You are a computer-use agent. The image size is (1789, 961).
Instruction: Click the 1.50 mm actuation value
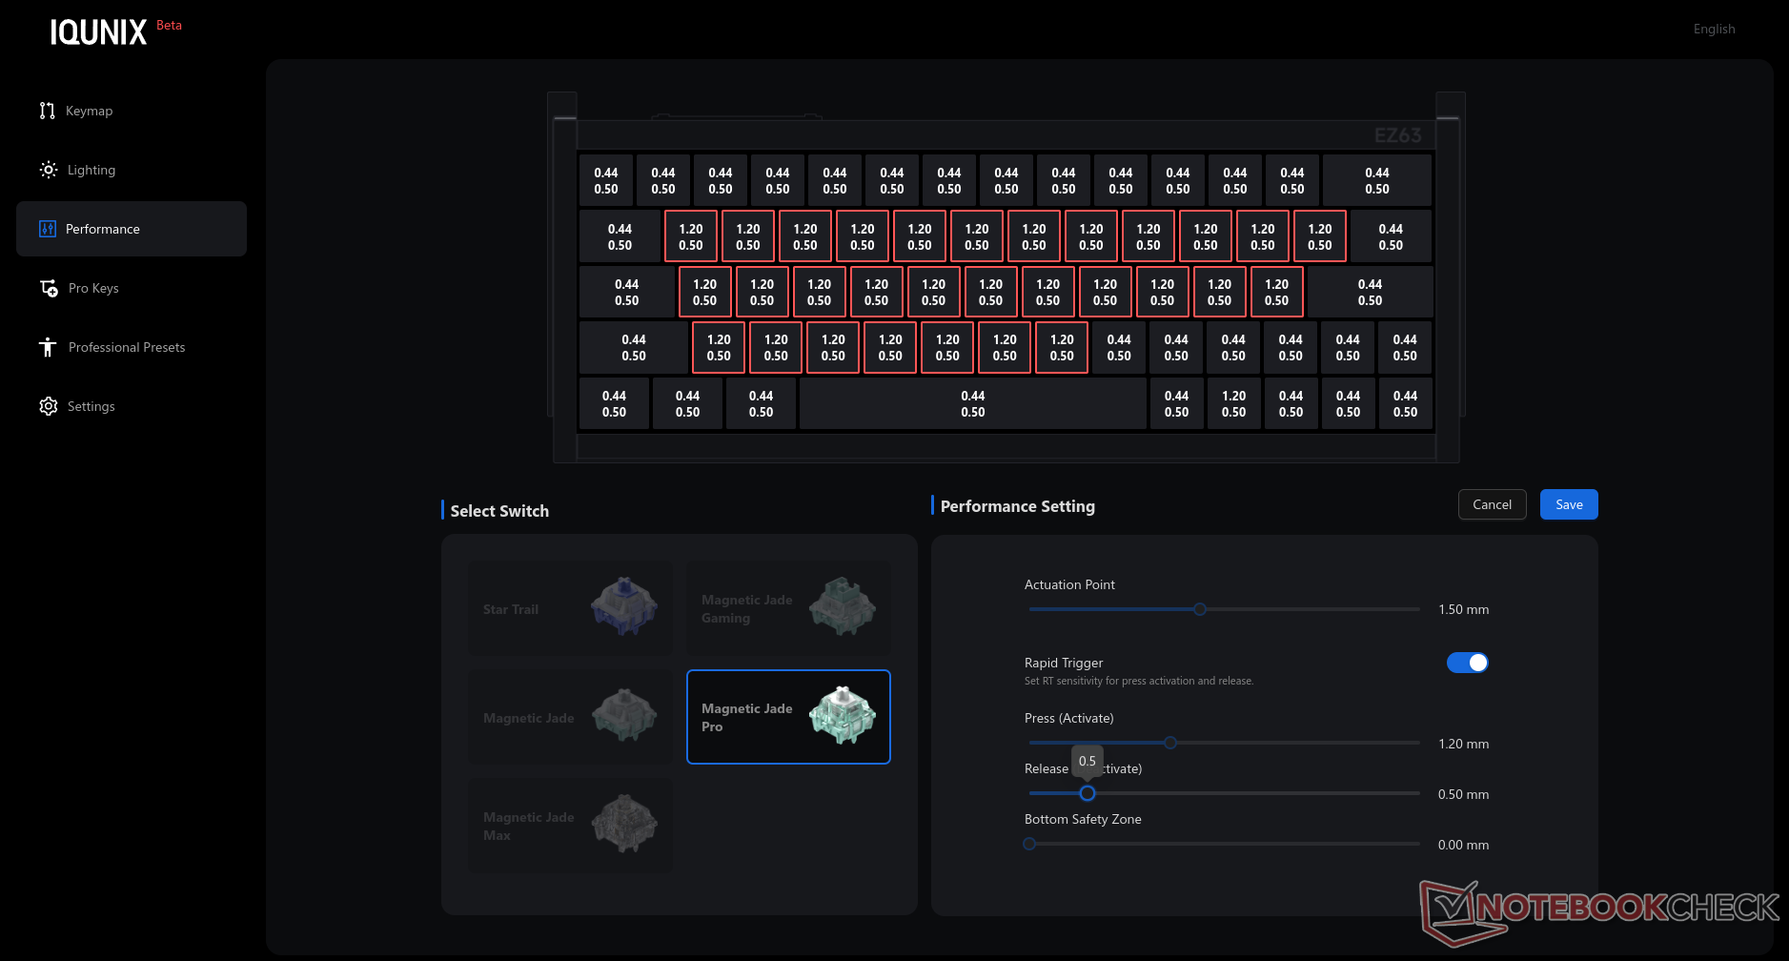pyautogui.click(x=1463, y=609)
